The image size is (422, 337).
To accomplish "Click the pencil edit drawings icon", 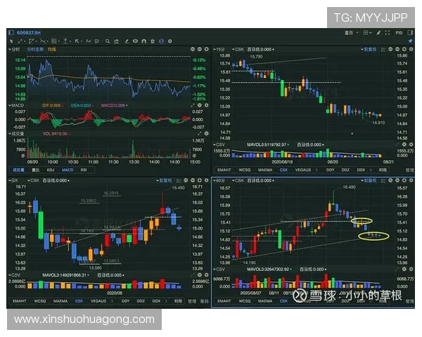I will 127,41.
